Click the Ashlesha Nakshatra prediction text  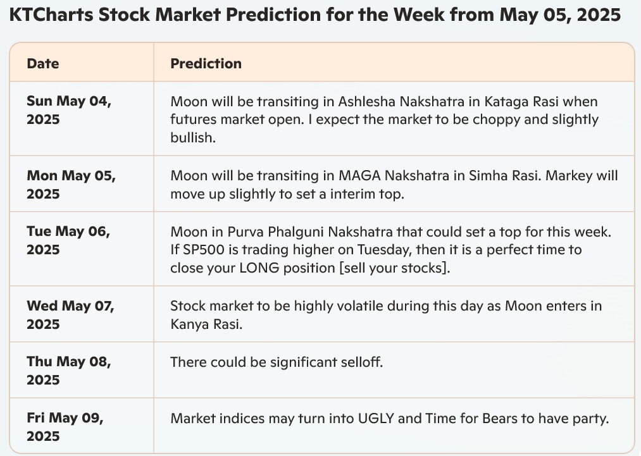384,120
